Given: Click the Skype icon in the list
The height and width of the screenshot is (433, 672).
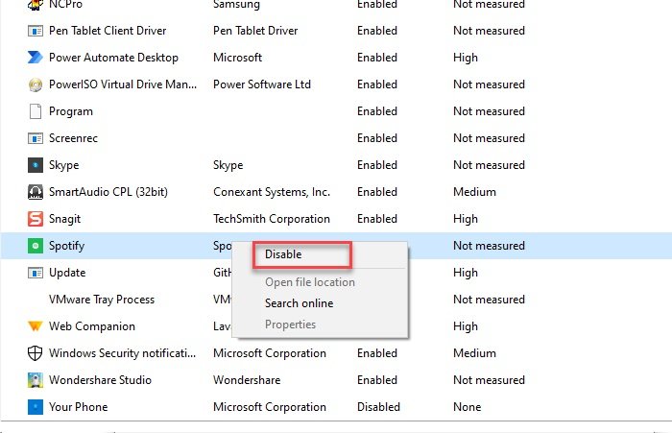Looking at the screenshot, I should click(x=36, y=165).
